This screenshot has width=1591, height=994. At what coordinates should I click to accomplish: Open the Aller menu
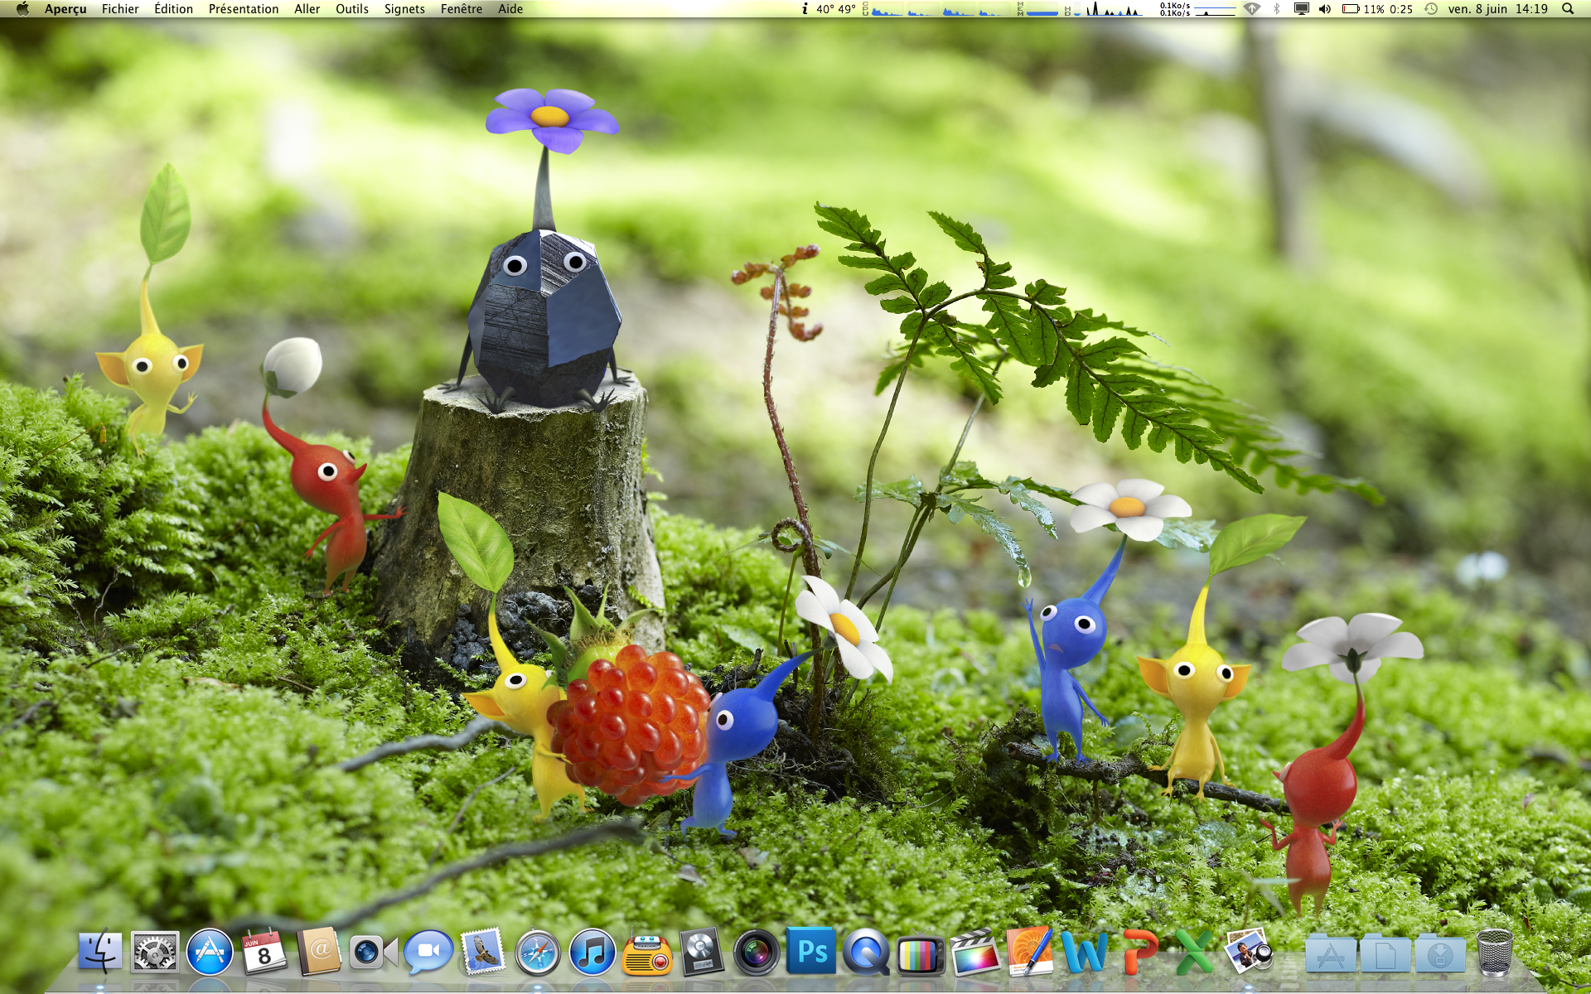pyautogui.click(x=307, y=9)
